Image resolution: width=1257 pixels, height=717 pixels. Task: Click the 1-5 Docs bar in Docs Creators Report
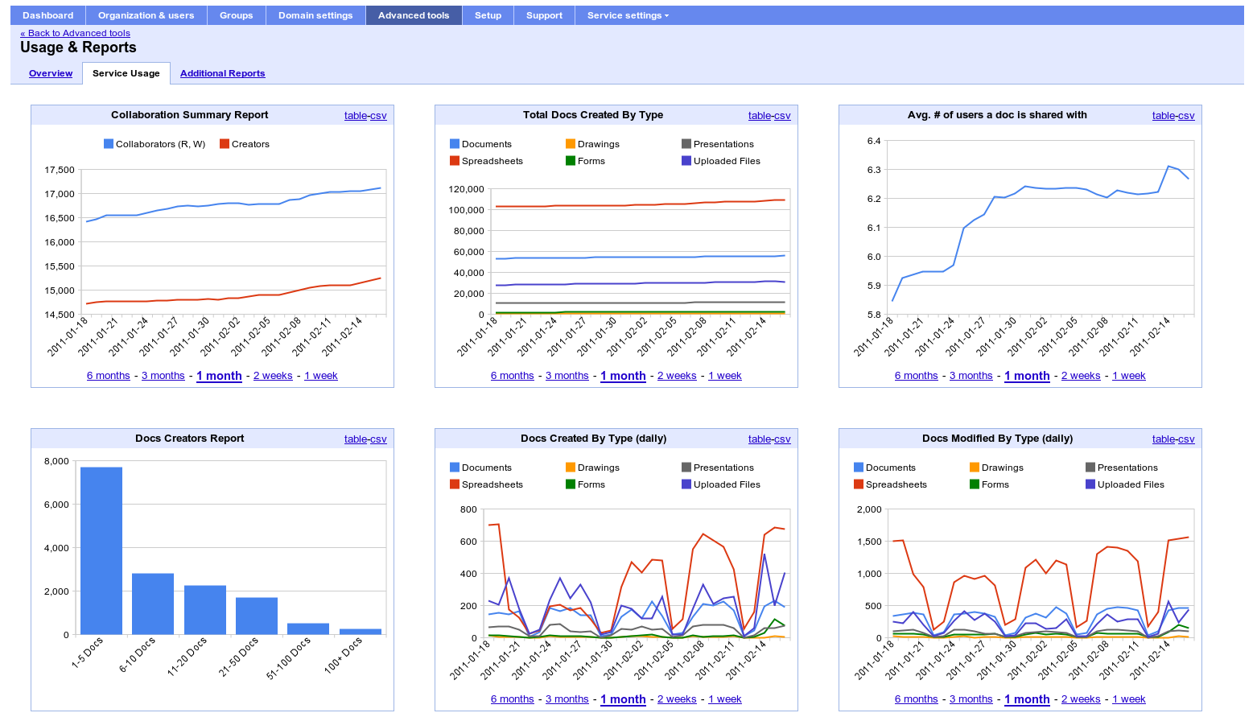point(101,550)
